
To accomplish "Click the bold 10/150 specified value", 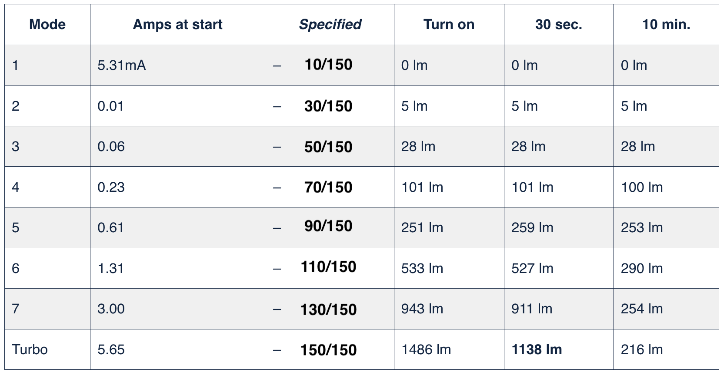I will click(328, 65).
